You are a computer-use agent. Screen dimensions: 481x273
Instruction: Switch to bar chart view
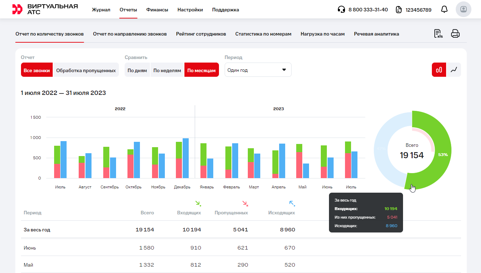pyautogui.click(x=439, y=70)
